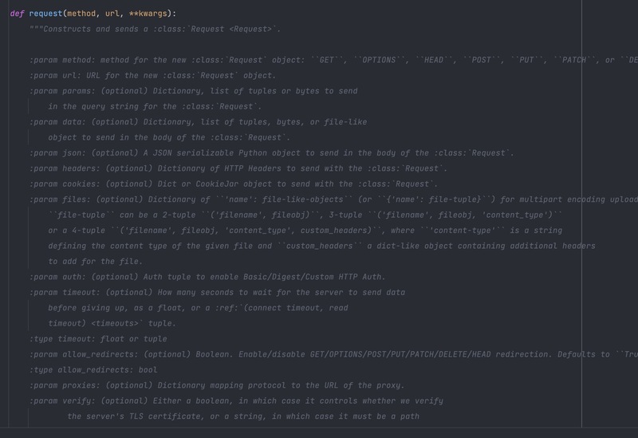Click the line 'to add for the file.'
Image resolution: width=638 pixels, height=438 pixels.
click(x=96, y=262)
